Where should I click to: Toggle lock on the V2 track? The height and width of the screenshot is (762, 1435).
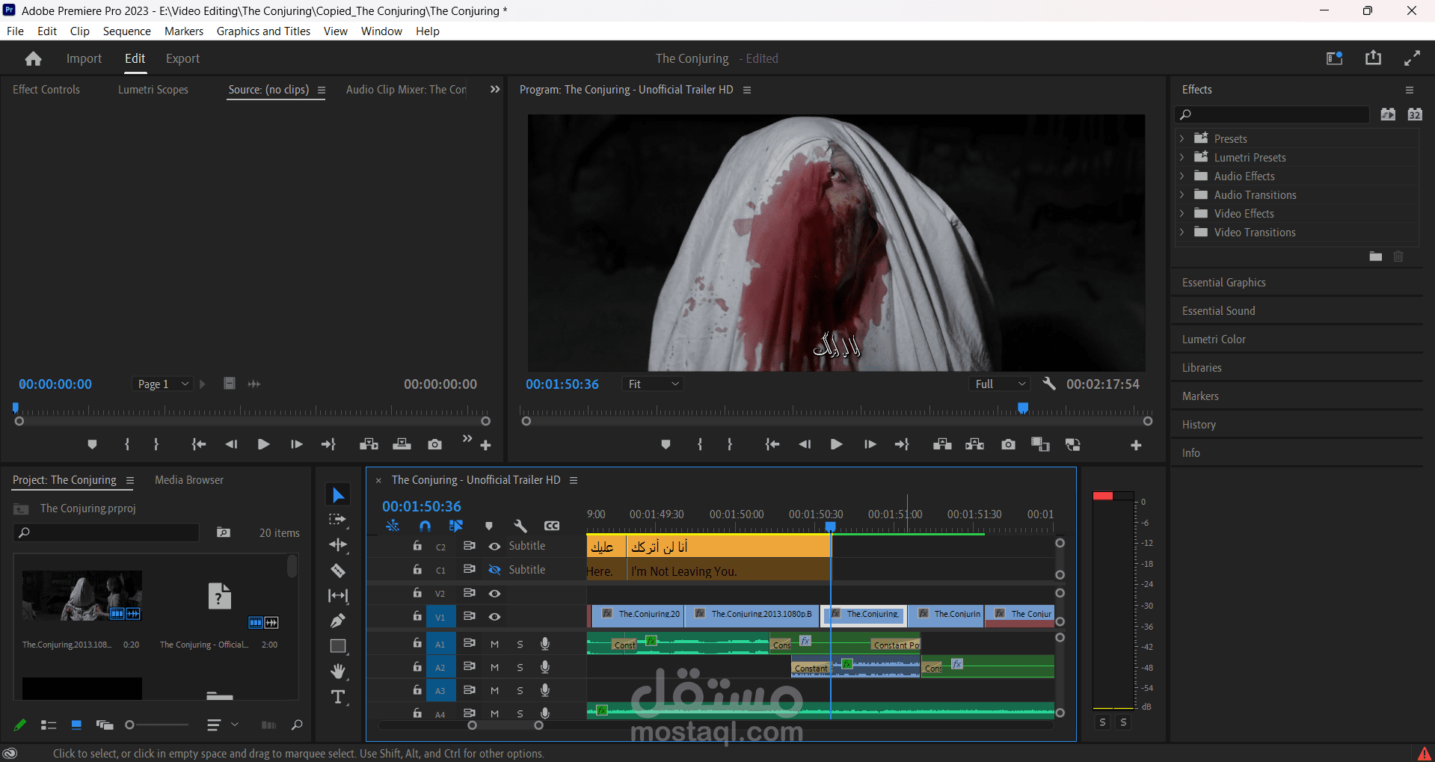pyautogui.click(x=417, y=593)
